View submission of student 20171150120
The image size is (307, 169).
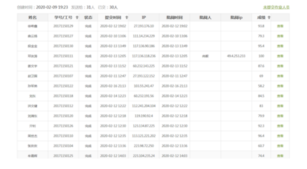pyautogui.click(x=280, y=116)
